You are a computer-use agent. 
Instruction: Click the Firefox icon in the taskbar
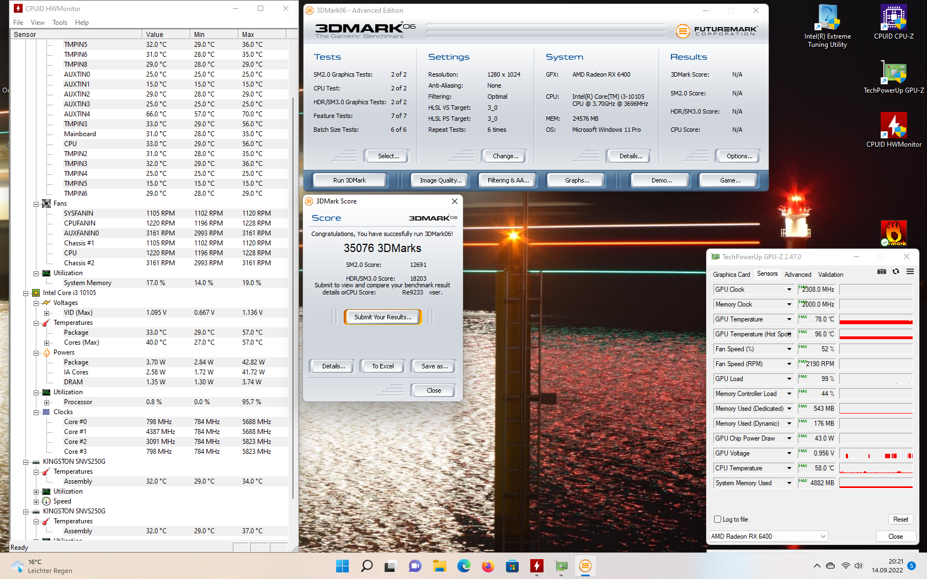point(488,566)
